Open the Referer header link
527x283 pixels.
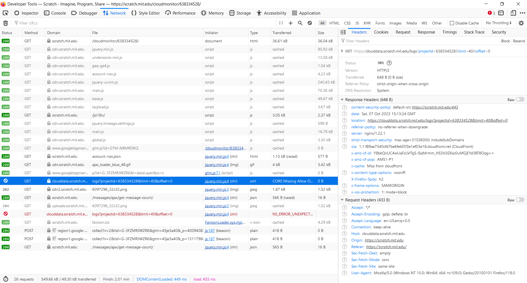tap(386, 247)
